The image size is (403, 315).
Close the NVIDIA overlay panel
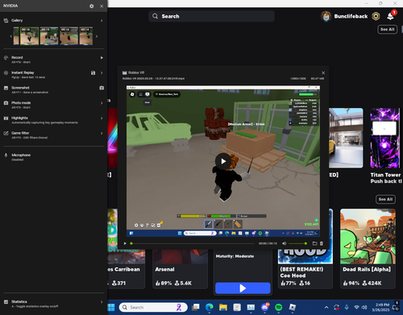102,6
